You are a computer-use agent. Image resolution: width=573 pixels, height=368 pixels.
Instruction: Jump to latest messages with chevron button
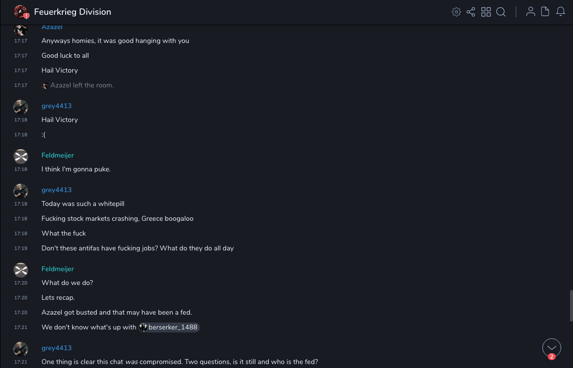pyautogui.click(x=551, y=348)
